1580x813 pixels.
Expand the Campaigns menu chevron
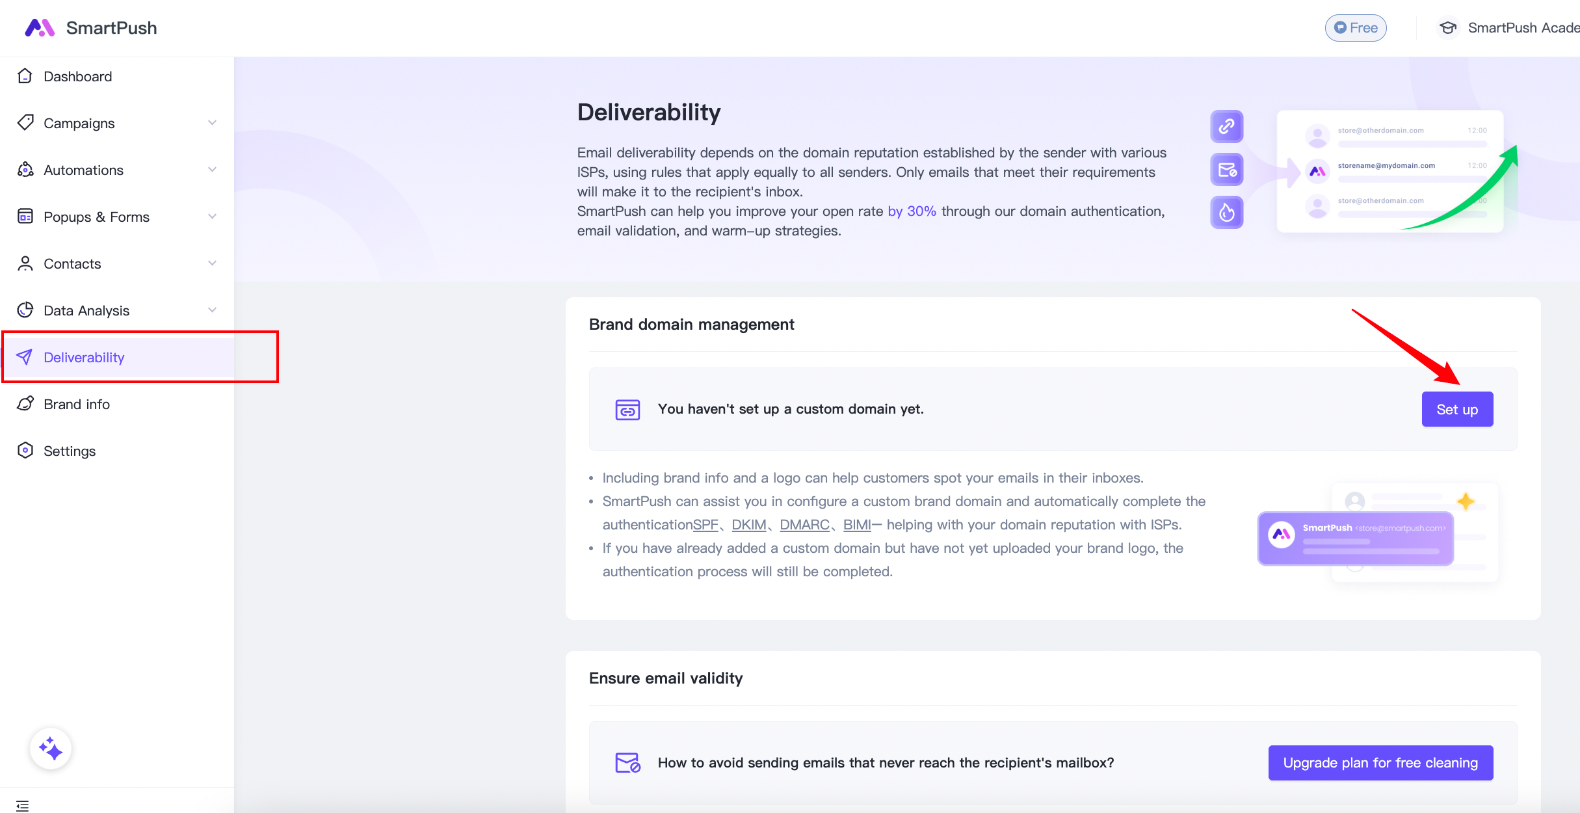pyautogui.click(x=212, y=123)
